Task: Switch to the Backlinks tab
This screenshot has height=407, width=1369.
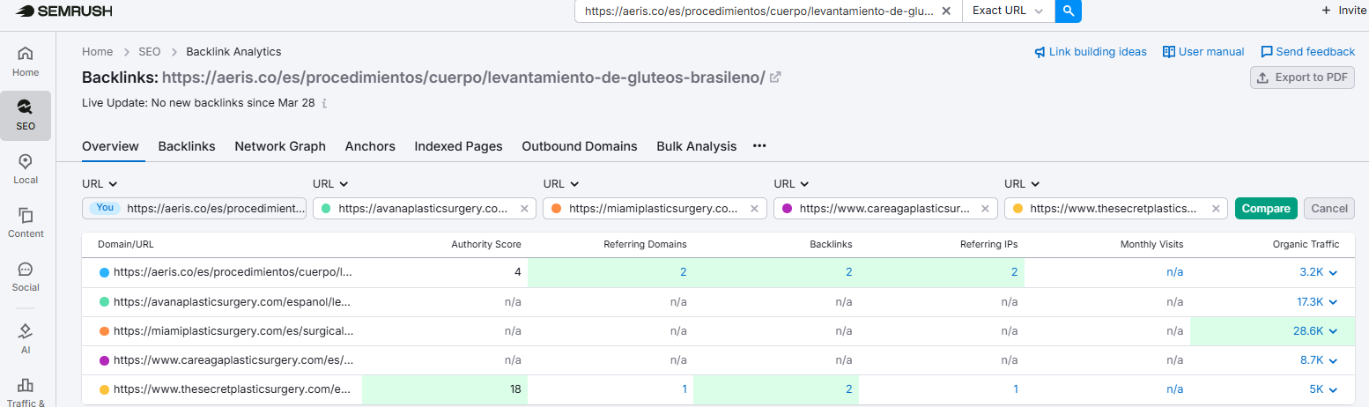Action: pos(187,146)
